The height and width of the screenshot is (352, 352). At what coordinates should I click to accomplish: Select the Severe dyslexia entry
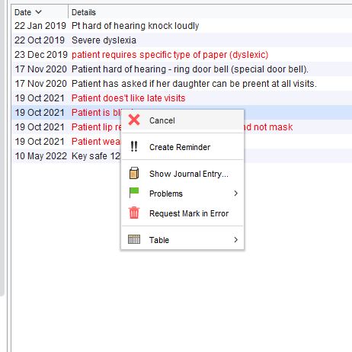coord(181,40)
